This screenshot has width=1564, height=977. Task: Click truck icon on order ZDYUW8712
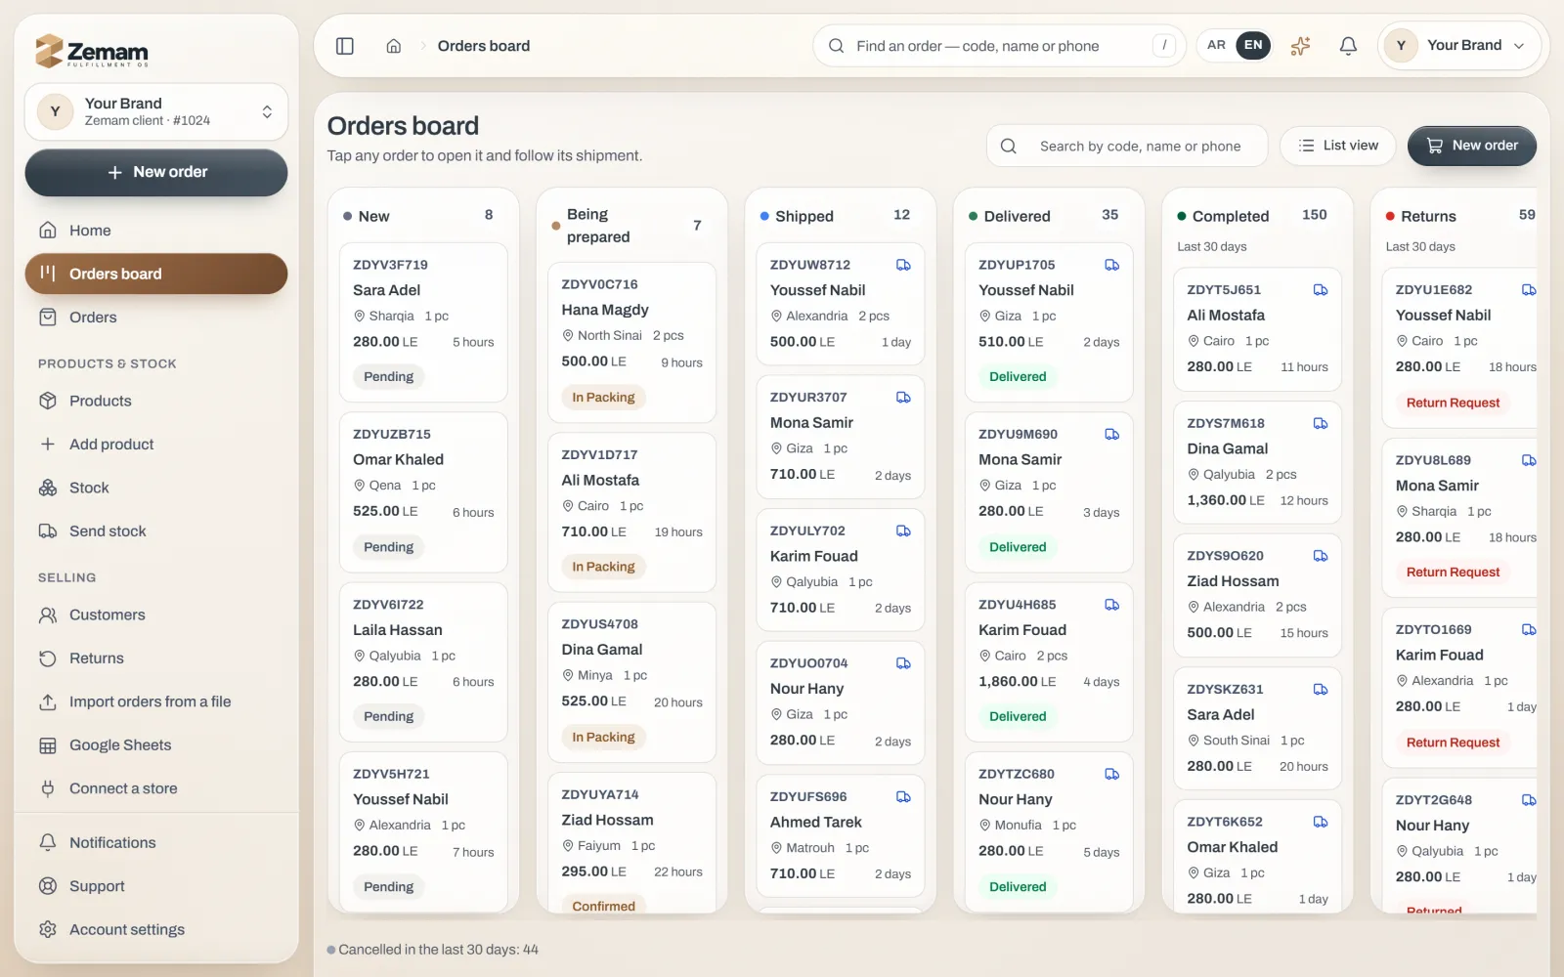pyautogui.click(x=903, y=265)
